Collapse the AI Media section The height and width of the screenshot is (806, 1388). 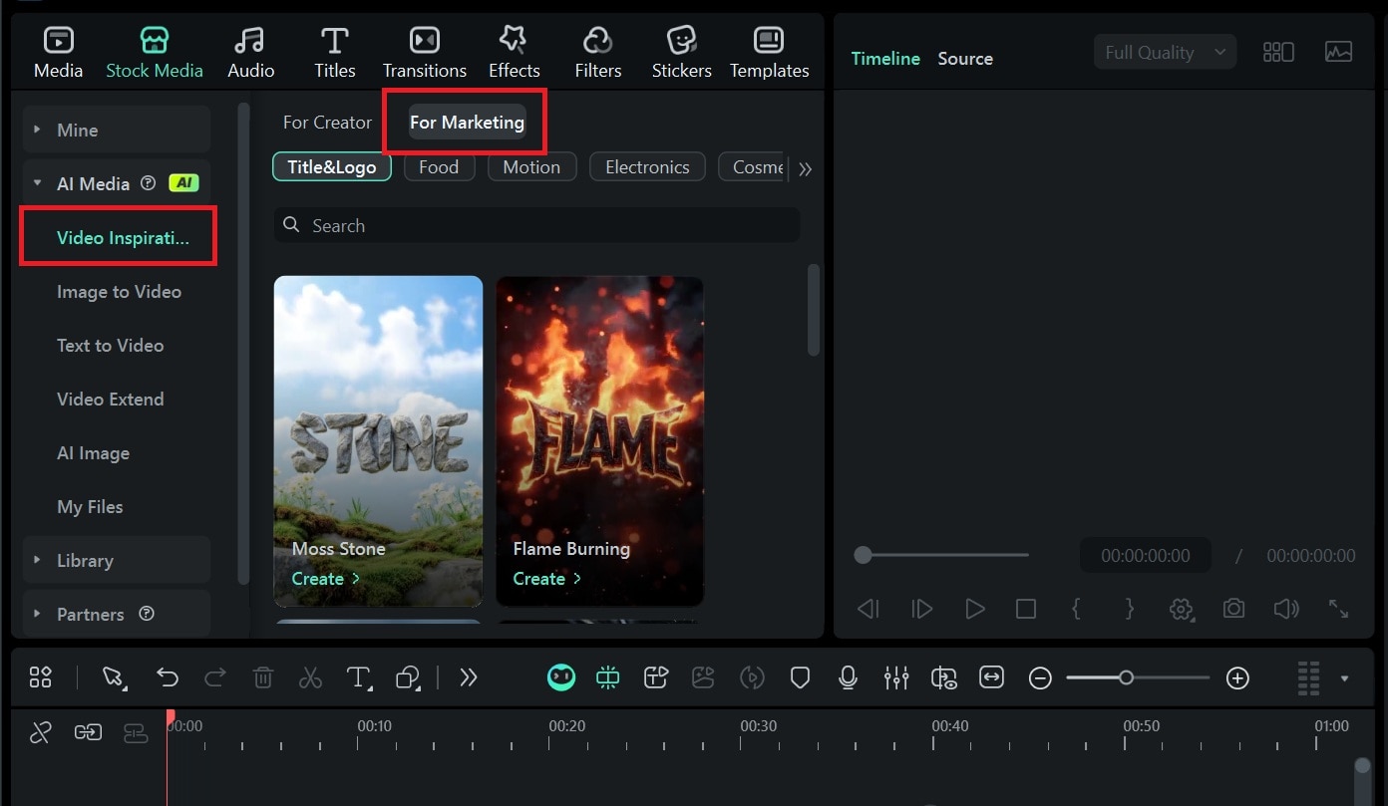[x=38, y=183]
